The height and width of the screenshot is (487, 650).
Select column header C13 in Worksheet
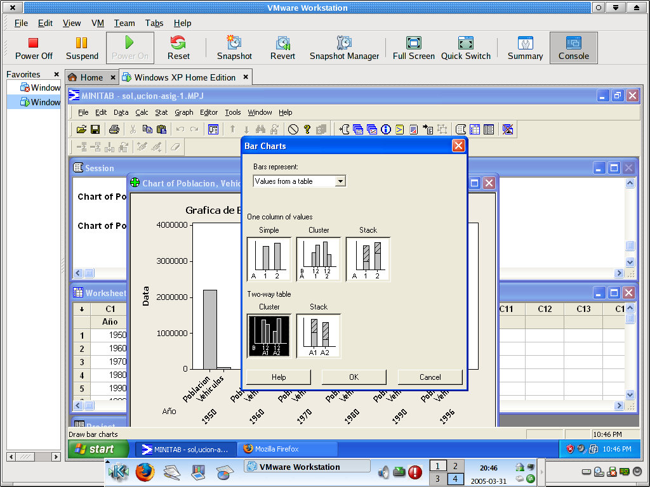click(583, 309)
